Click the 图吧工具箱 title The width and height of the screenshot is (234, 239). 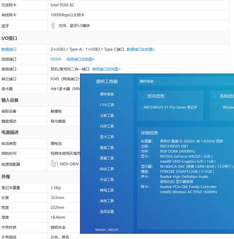point(107,81)
